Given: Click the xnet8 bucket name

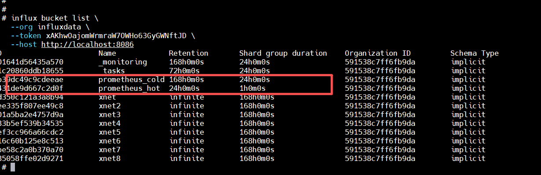Looking at the screenshot, I should [110, 159].
